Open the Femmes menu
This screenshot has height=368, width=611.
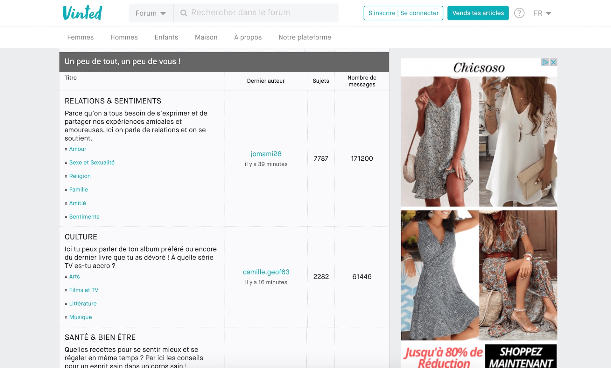point(80,37)
